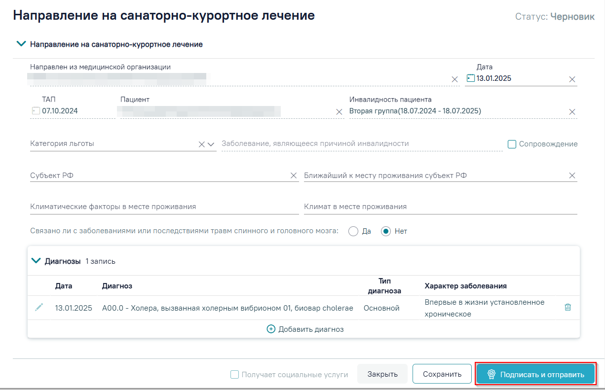Image resolution: width=605 pixels, height=390 pixels.
Task: Clear the Дата field value
Action: [572, 79]
